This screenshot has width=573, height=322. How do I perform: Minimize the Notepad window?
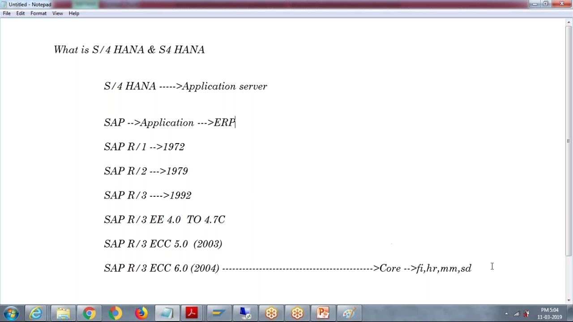coord(535,4)
